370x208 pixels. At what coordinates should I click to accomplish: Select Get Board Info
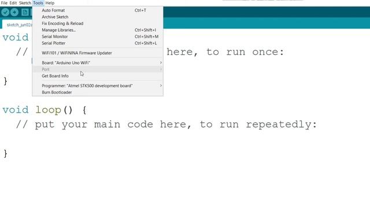point(98,76)
